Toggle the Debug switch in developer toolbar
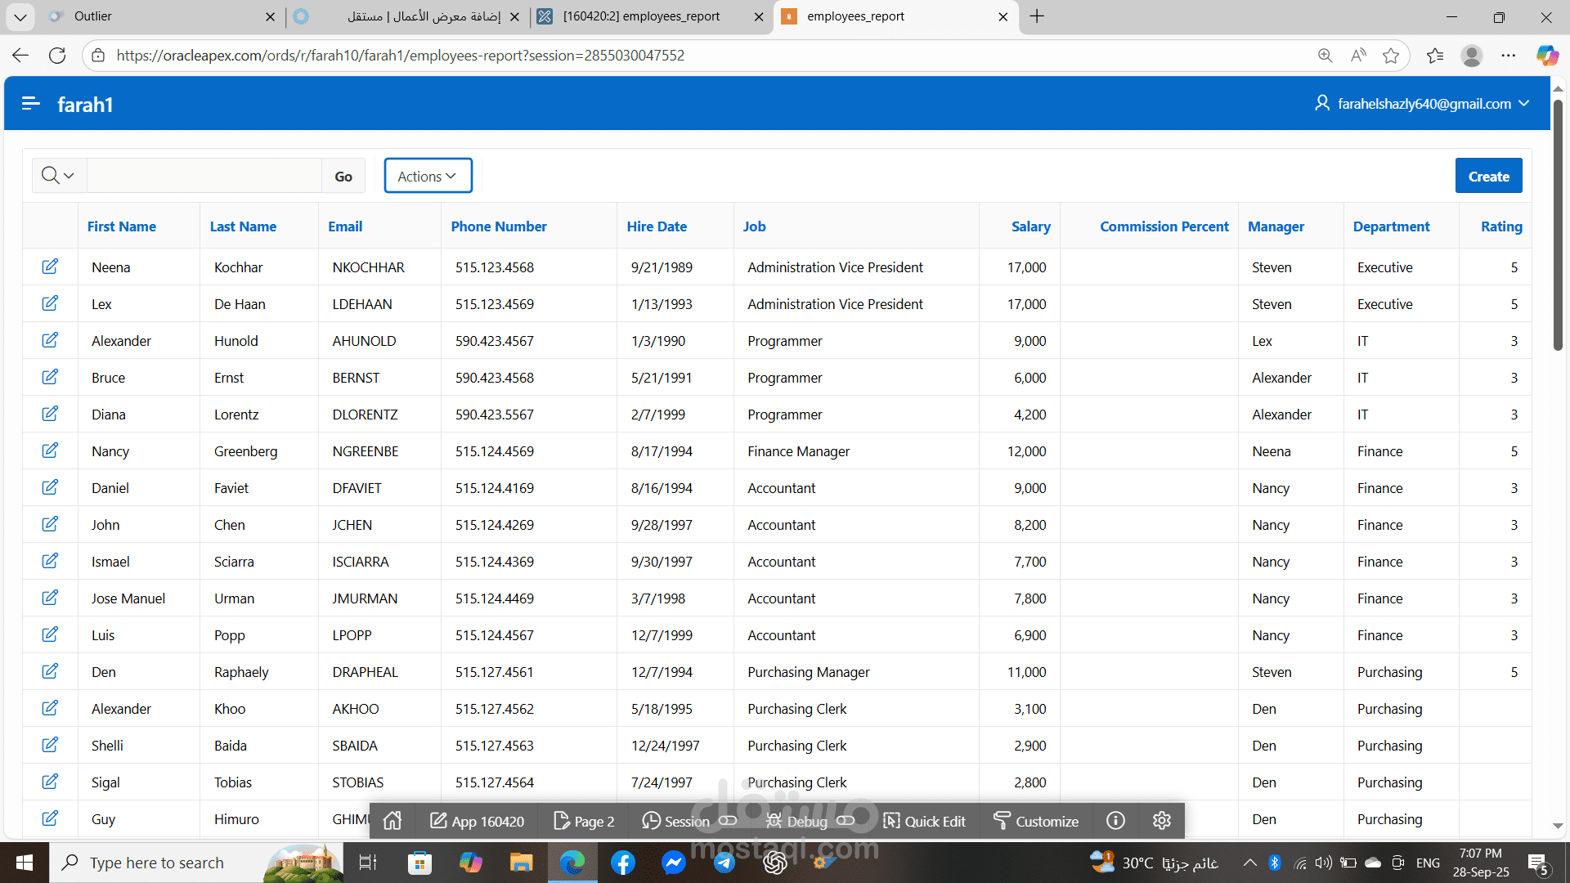 (846, 821)
